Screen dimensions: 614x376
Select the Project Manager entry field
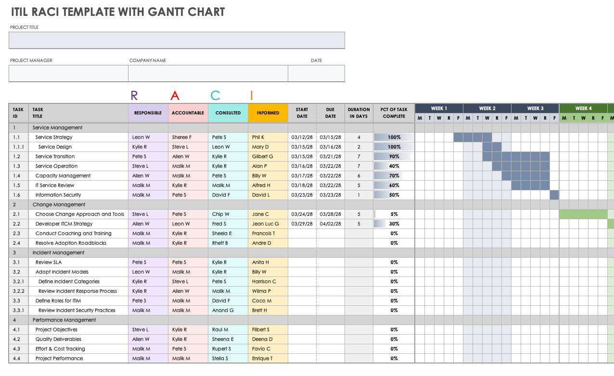coord(68,74)
